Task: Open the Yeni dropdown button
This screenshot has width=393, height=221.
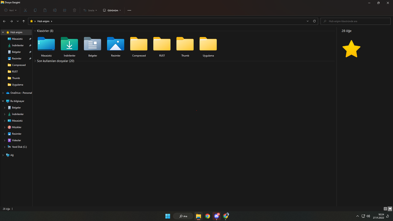Action: click(10, 10)
